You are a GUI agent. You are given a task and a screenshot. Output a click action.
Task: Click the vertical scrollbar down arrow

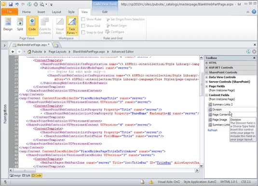[201, 166]
